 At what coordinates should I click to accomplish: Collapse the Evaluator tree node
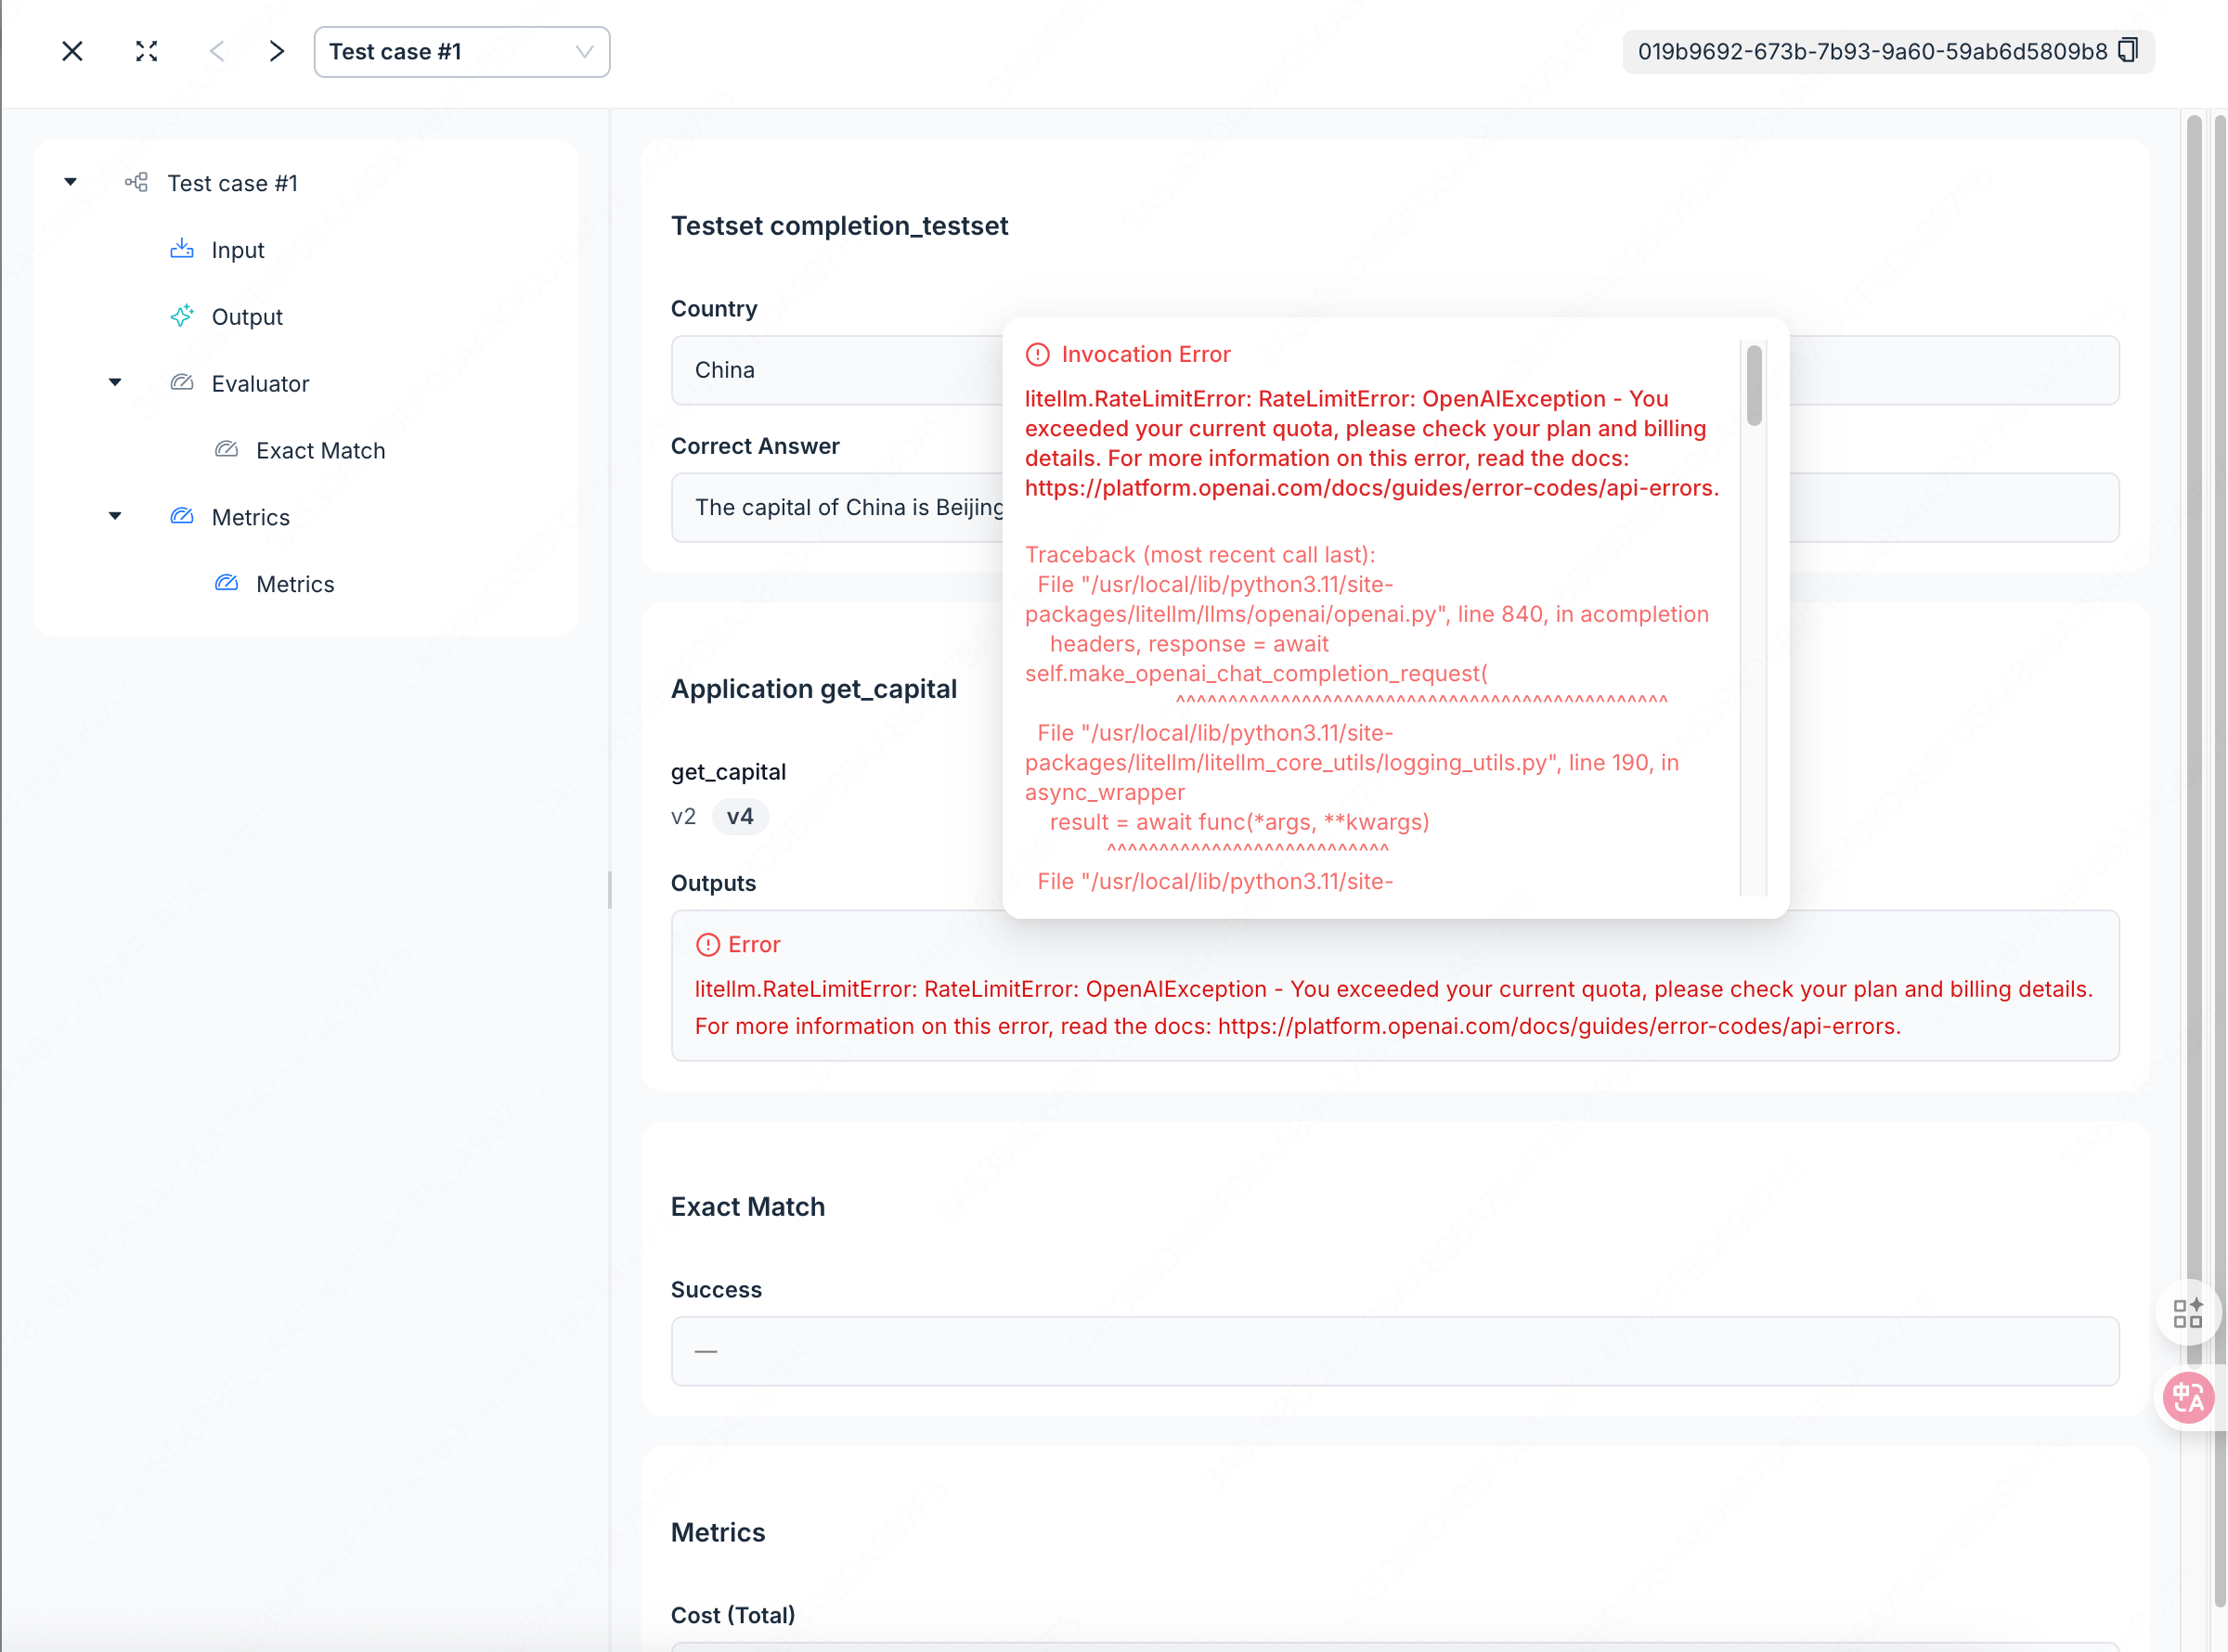[115, 383]
